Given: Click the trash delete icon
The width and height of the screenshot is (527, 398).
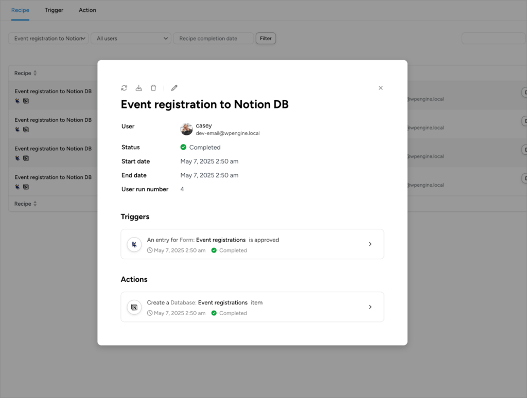Looking at the screenshot, I should [153, 88].
